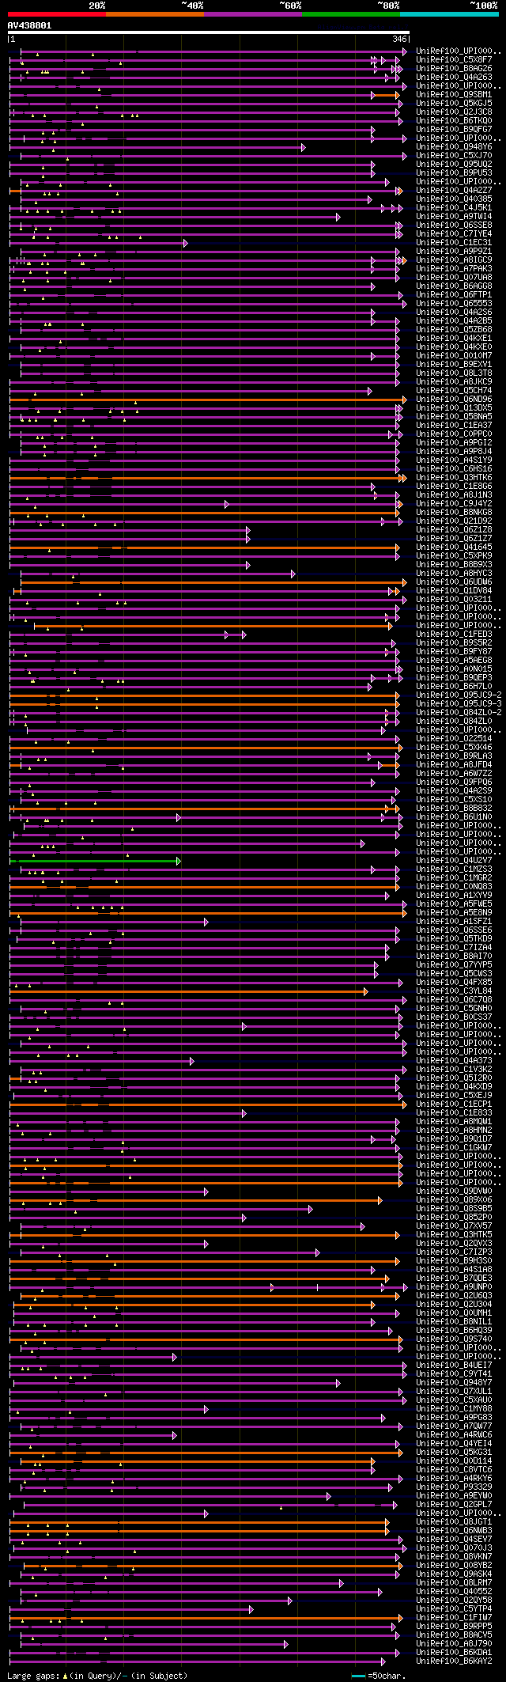Select the UniRef100_Q89X06 label
The image size is (506, 1682).
pos(454,1199)
